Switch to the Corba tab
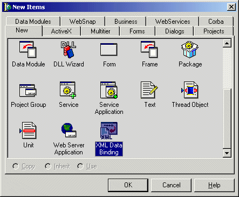 point(216,22)
